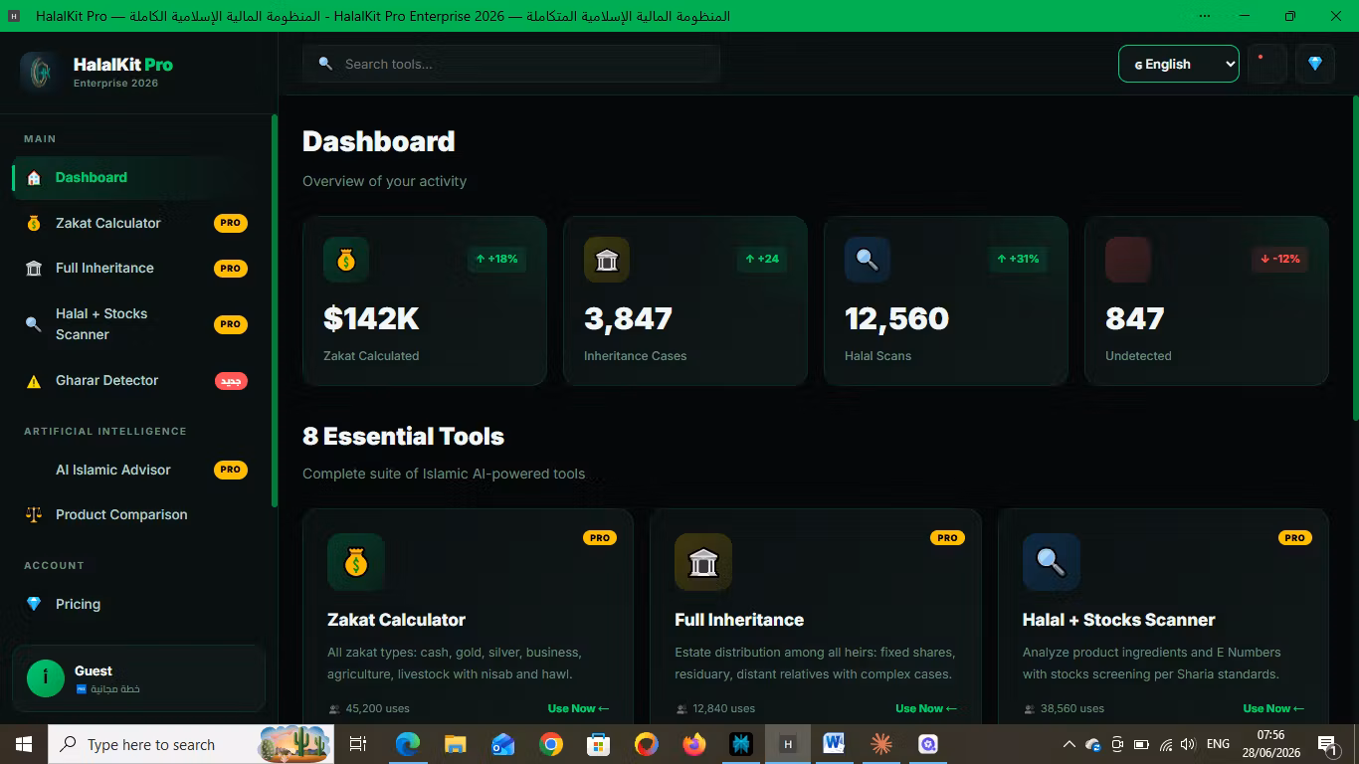1359x764 pixels.
Task: Click the money bag icon beside Zakat Calculator in sidebar
Action: tap(34, 224)
